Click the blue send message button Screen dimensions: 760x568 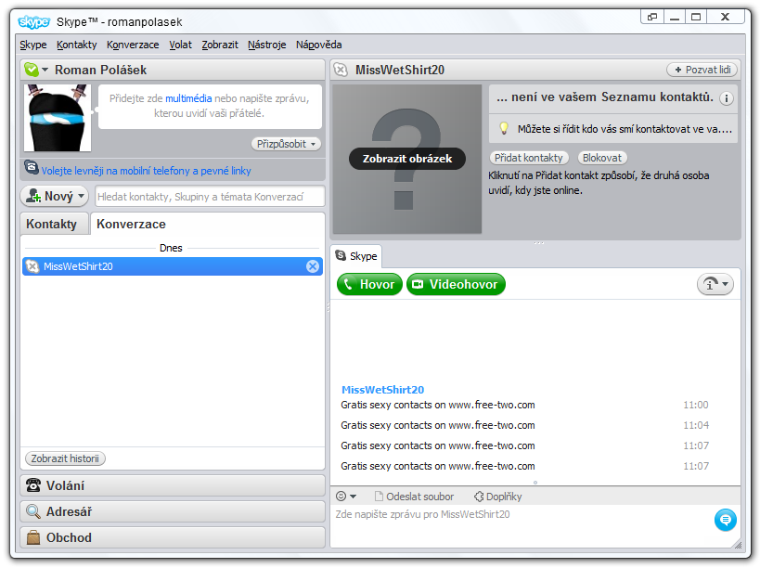(x=725, y=520)
